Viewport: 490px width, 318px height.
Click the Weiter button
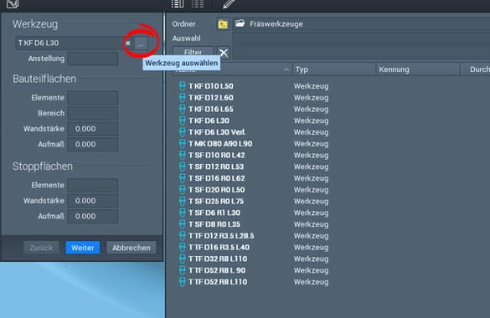pyautogui.click(x=82, y=248)
